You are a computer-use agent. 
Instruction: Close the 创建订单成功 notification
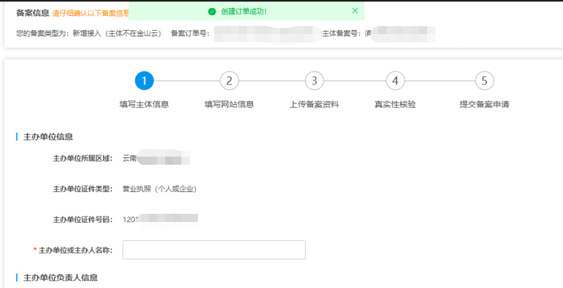click(x=355, y=11)
